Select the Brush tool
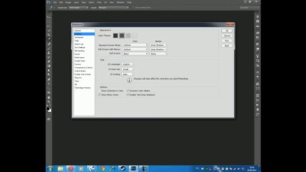This screenshot has height=172, width=306. tap(49, 48)
